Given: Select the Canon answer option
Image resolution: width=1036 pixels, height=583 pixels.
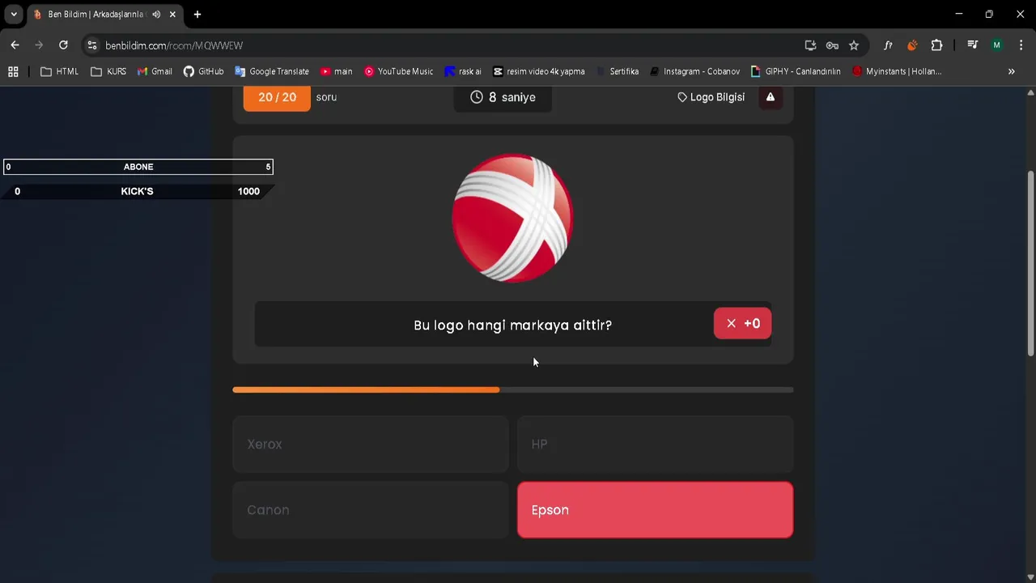Looking at the screenshot, I should [x=371, y=510].
